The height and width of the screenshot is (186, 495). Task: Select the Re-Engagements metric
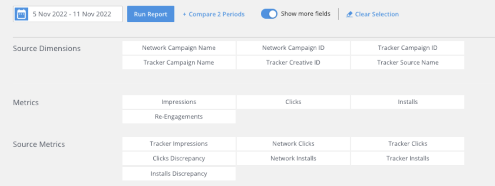(x=179, y=117)
